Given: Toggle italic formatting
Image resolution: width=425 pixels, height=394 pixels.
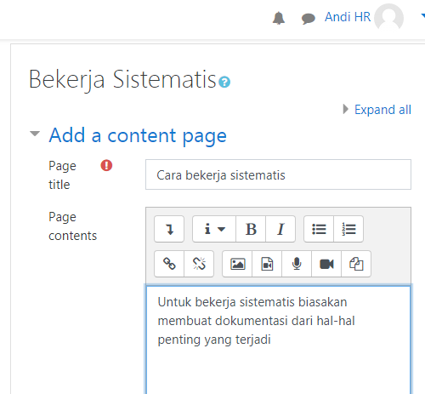Looking at the screenshot, I should (280, 229).
